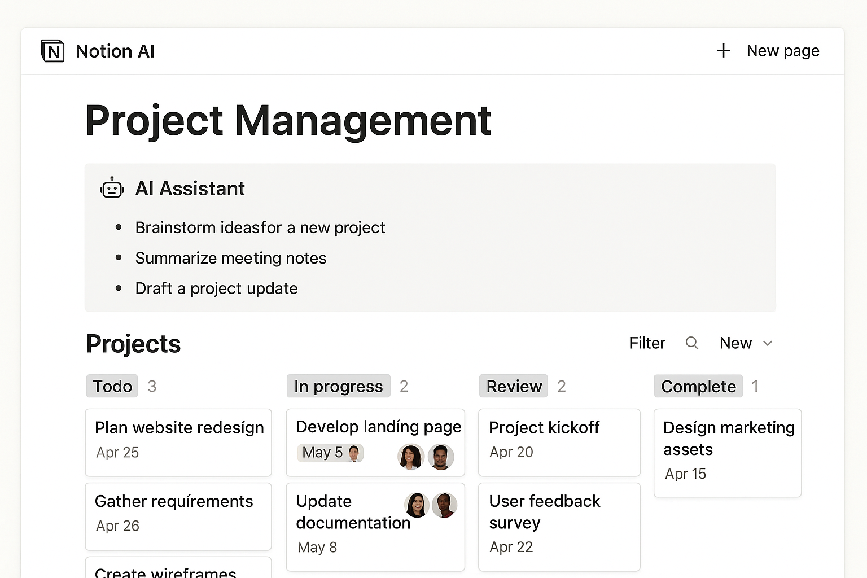The height and width of the screenshot is (578, 867).
Task: Select the Todo column header
Action: tap(112, 386)
